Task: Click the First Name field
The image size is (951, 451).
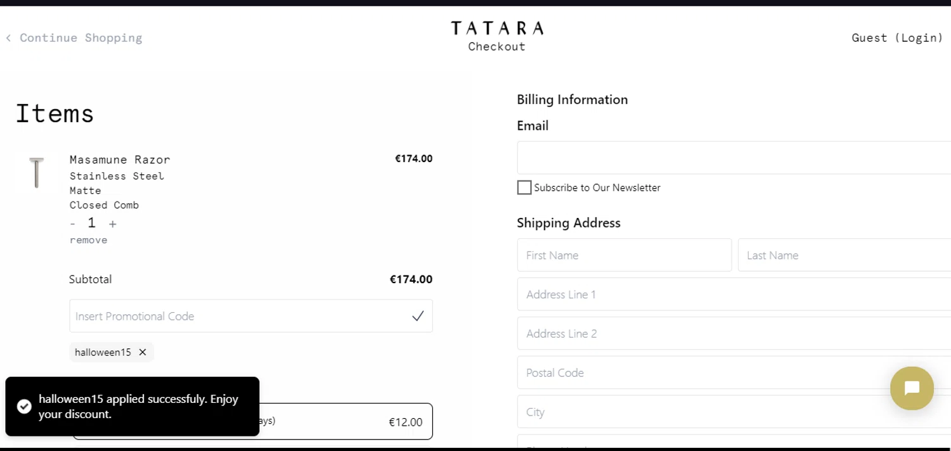Action: [x=624, y=255]
